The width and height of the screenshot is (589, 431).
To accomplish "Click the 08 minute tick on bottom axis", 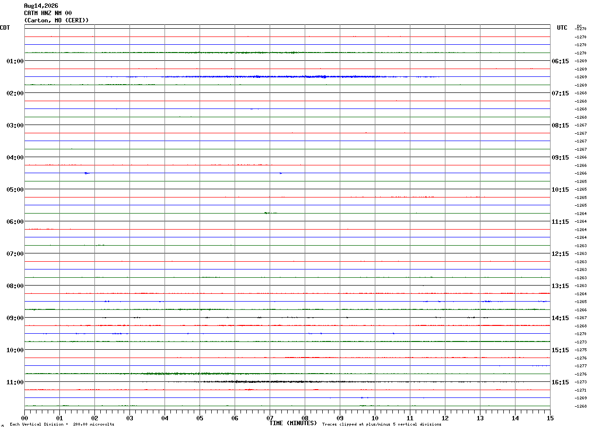I will click(305, 418).
